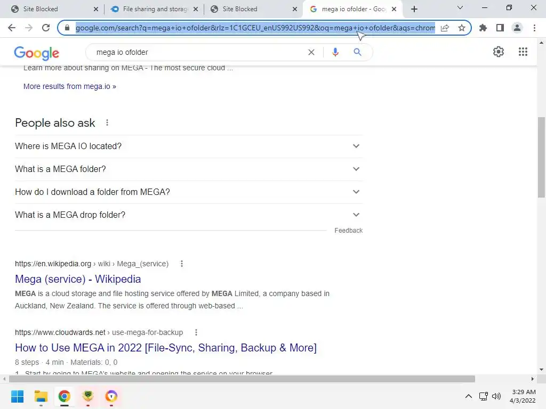This screenshot has height=409, width=546.
Task: Click the padlock site info icon
Action: (67, 28)
